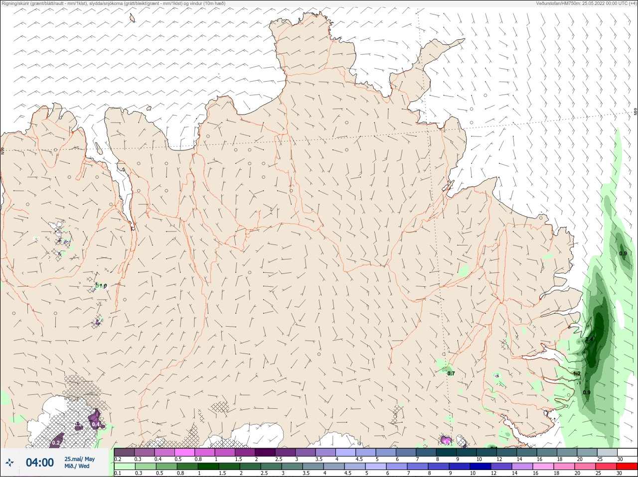Click the white 30 swatch in upper legend
Screen dimensions: 638x477
(627, 452)
